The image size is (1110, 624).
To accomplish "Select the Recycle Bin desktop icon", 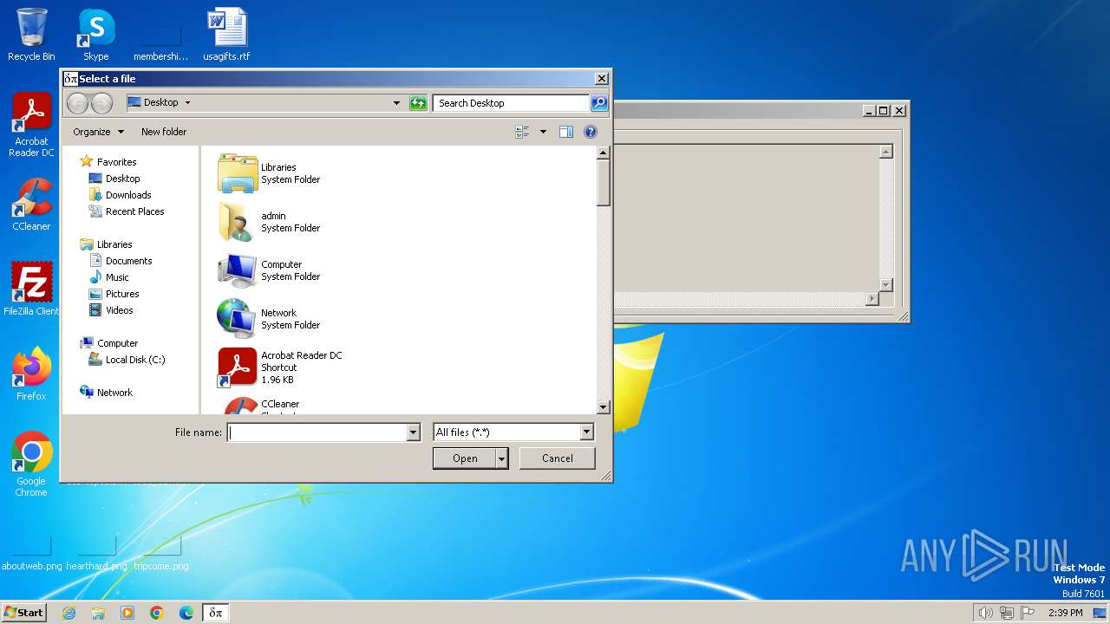I will (x=31, y=35).
